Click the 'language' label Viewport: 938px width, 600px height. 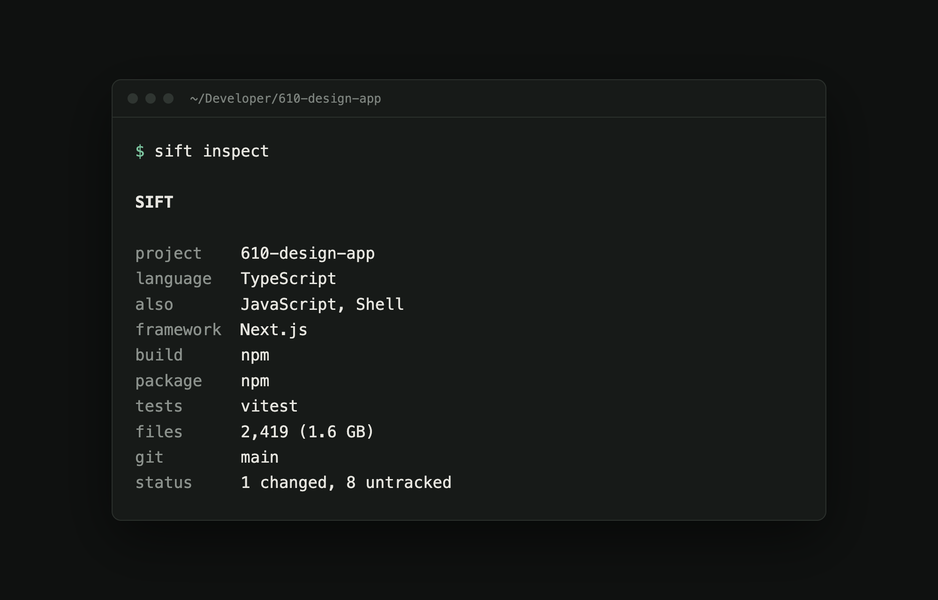coord(174,279)
